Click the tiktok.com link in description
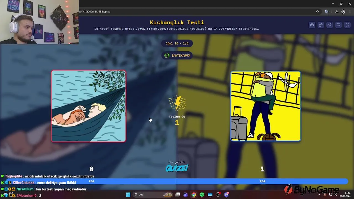The width and height of the screenshot is (354, 199). tap(181, 29)
